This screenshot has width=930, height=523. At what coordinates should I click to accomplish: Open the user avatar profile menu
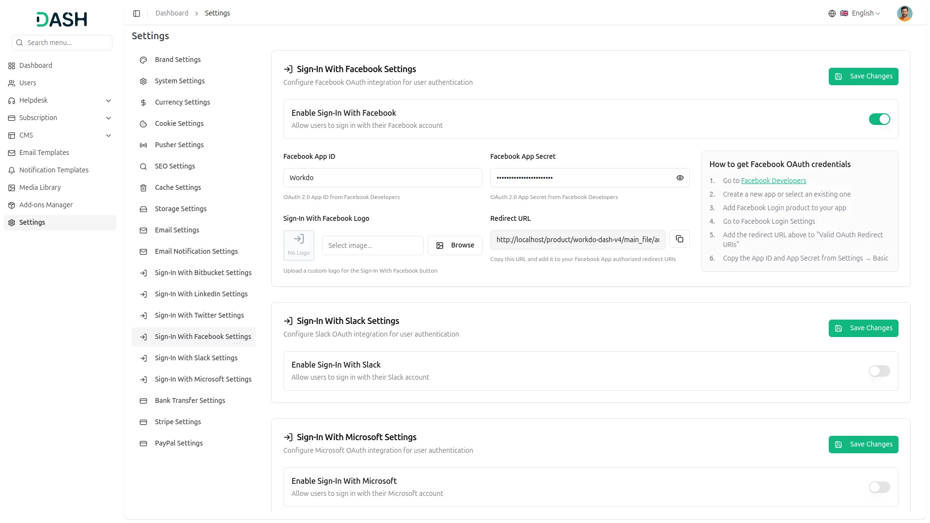coord(904,14)
